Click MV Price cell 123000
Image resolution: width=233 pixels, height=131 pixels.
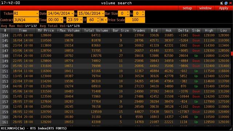click(46, 76)
